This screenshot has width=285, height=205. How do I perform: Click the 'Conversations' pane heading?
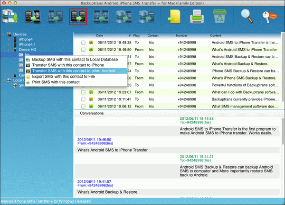coord(92,113)
